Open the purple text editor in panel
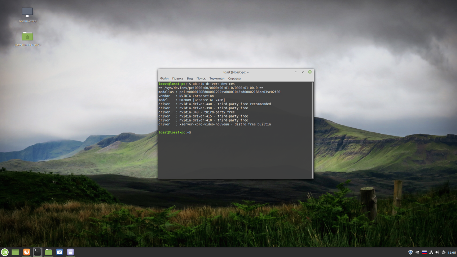The image size is (457, 257). [x=71, y=252]
